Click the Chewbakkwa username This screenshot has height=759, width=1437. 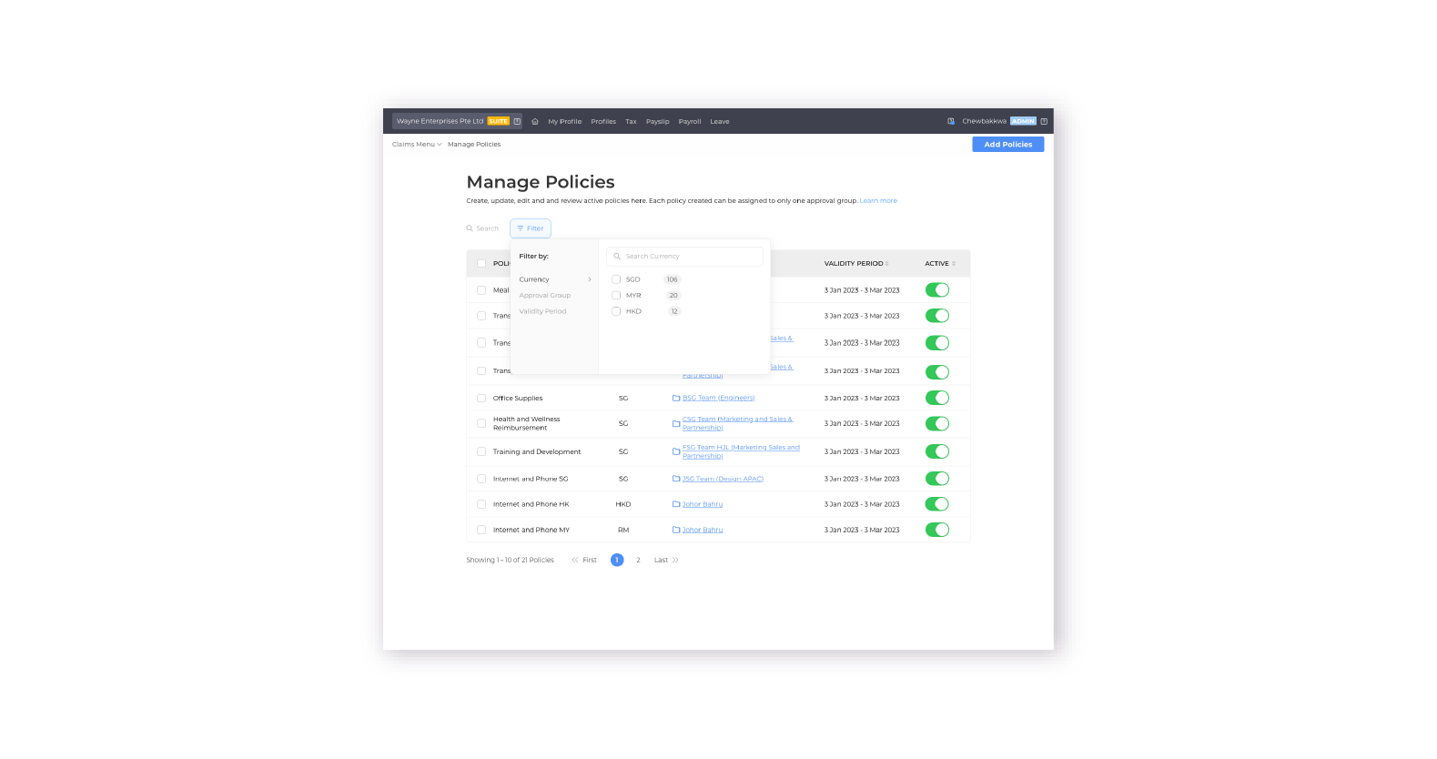984,121
